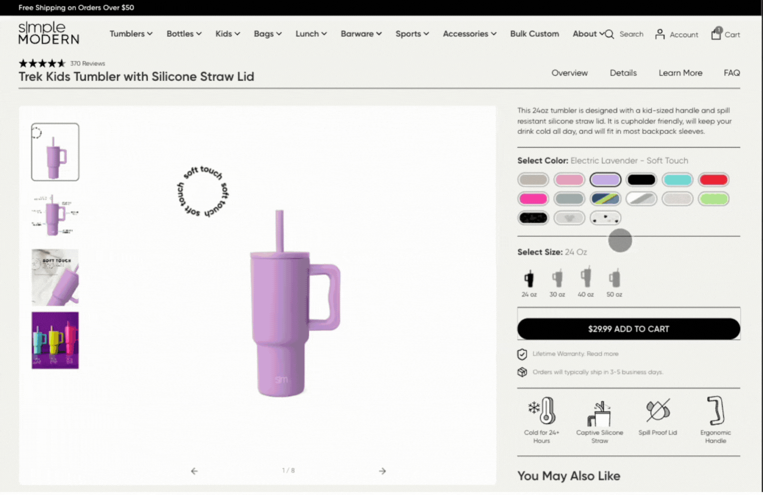Choose the 50 oz tumbler size
The width and height of the screenshot is (763, 495).
click(x=614, y=283)
